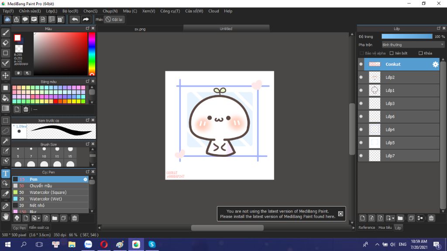Select the Move tool
Screen dimensions: 447x251
(x=5, y=75)
